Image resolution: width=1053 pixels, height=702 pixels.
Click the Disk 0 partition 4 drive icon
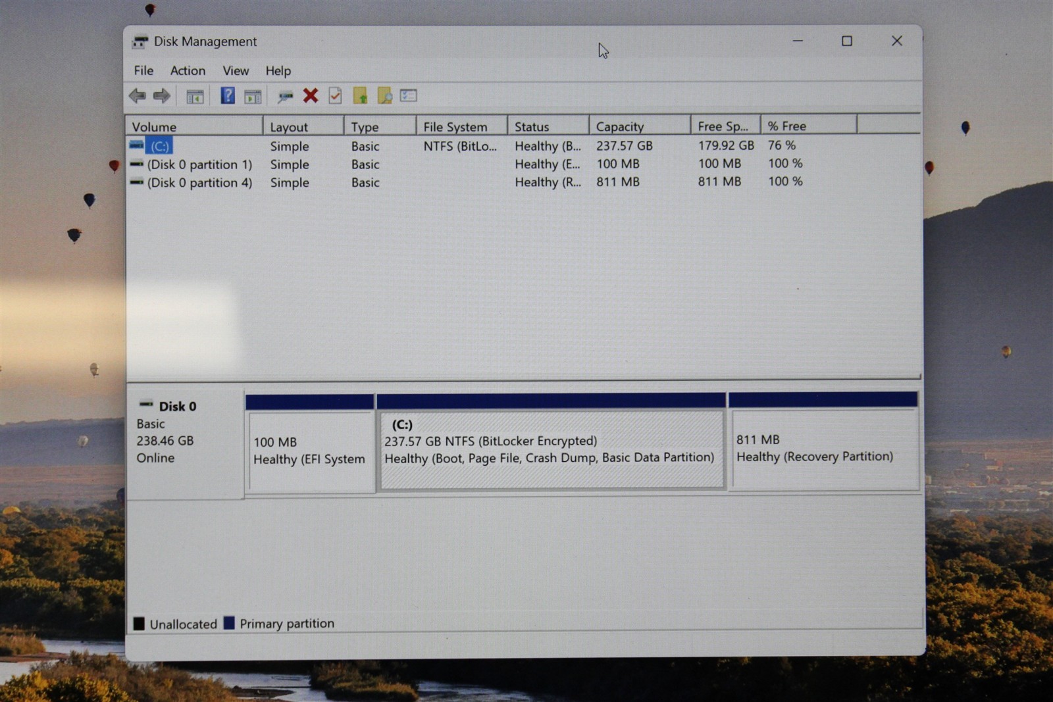click(x=136, y=182)
